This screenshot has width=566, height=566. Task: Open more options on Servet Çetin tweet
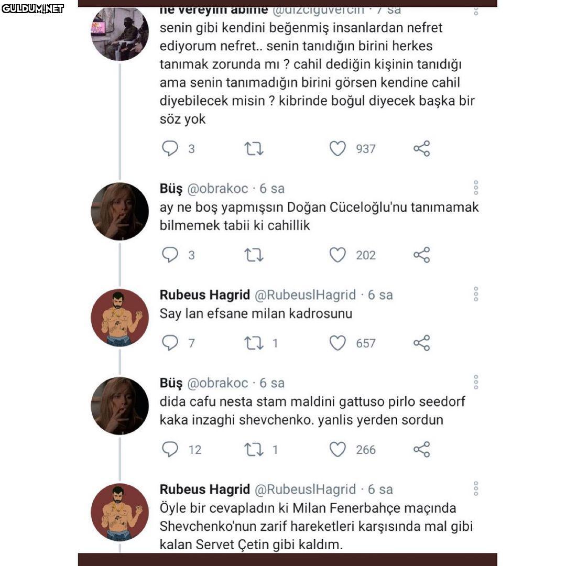476,489
